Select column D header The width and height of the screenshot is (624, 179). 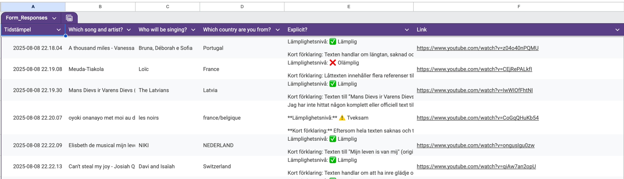(x=242, y=7)
